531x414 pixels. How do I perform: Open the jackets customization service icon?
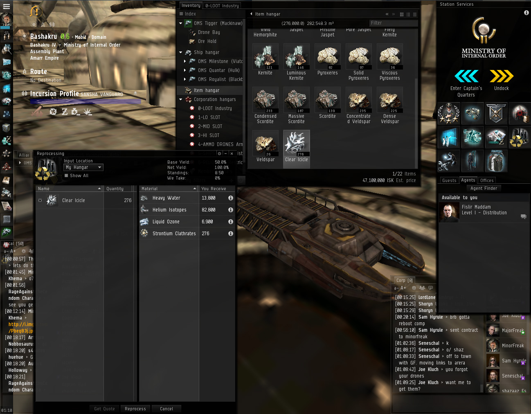496,161
